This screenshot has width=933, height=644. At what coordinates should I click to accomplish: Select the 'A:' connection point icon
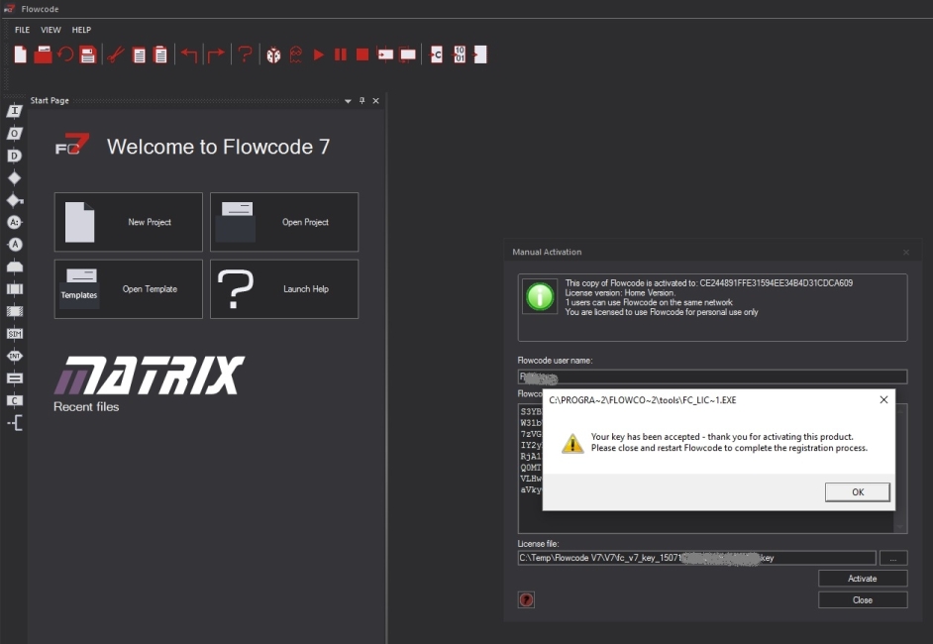tap(15, 222)
